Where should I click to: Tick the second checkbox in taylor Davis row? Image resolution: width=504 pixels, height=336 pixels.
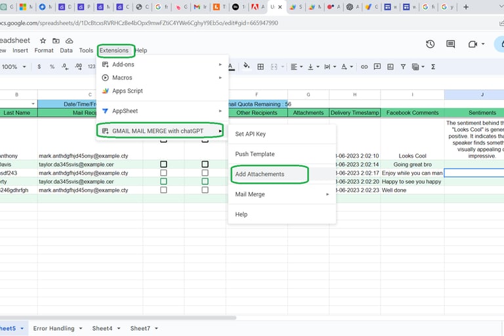[x=205, y=164]
